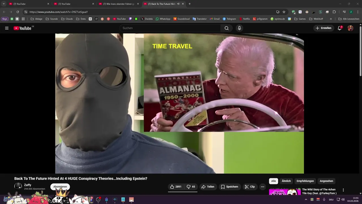362x204 pixels.
Task: Toggle the microphone in the system tray
Action: pyautogui.click(x=324, y=199)
